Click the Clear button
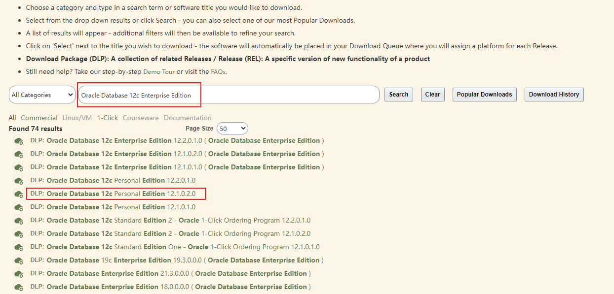The width and height of the screenshot is (614, 294). [432, 95]
